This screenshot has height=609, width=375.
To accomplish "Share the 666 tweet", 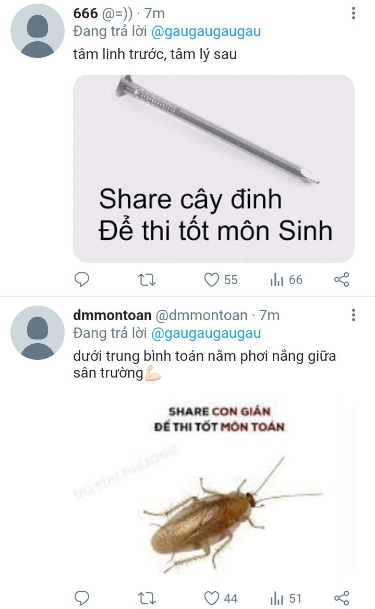I will [342, 279].
